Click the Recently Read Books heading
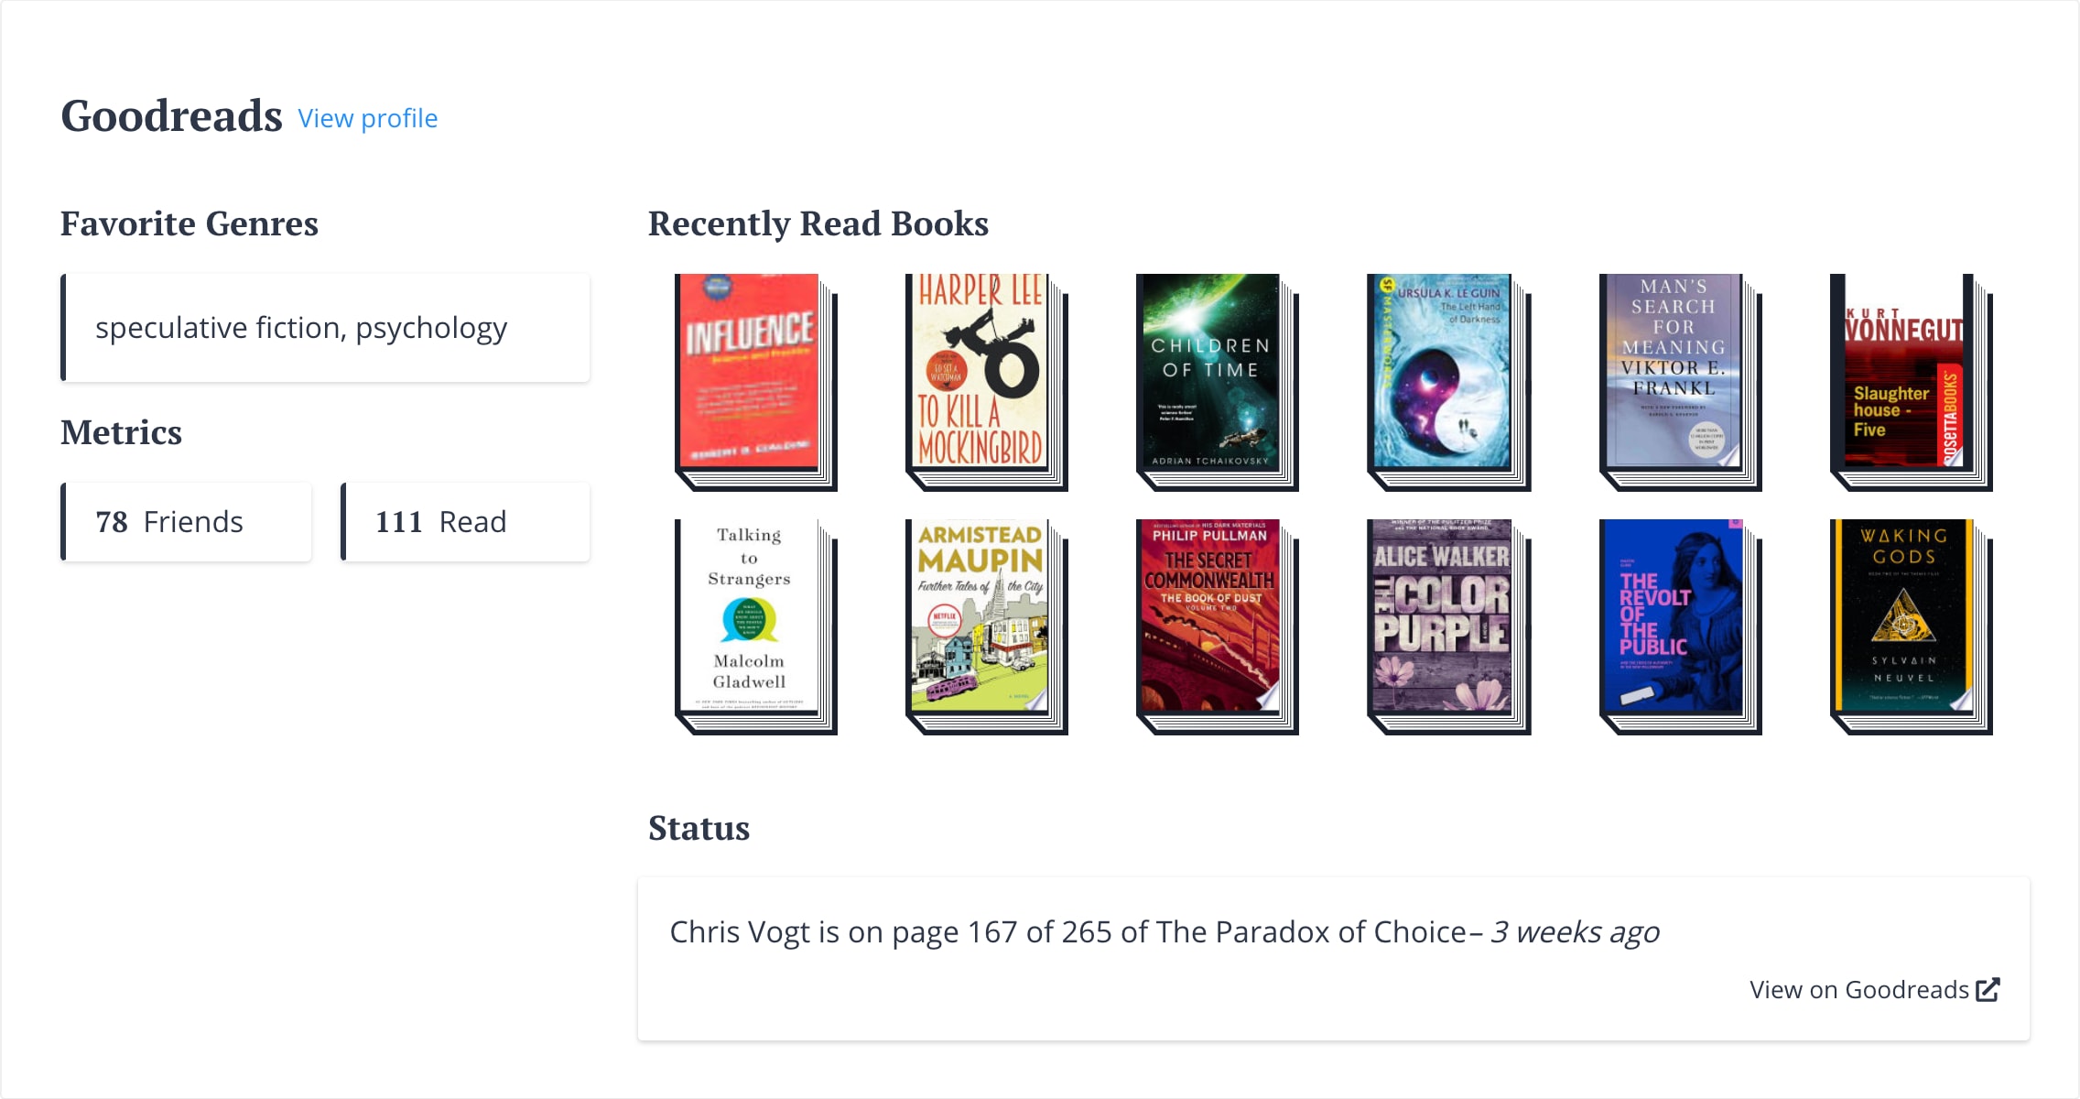This screenshot has height=1099, width=2080. 818,223
